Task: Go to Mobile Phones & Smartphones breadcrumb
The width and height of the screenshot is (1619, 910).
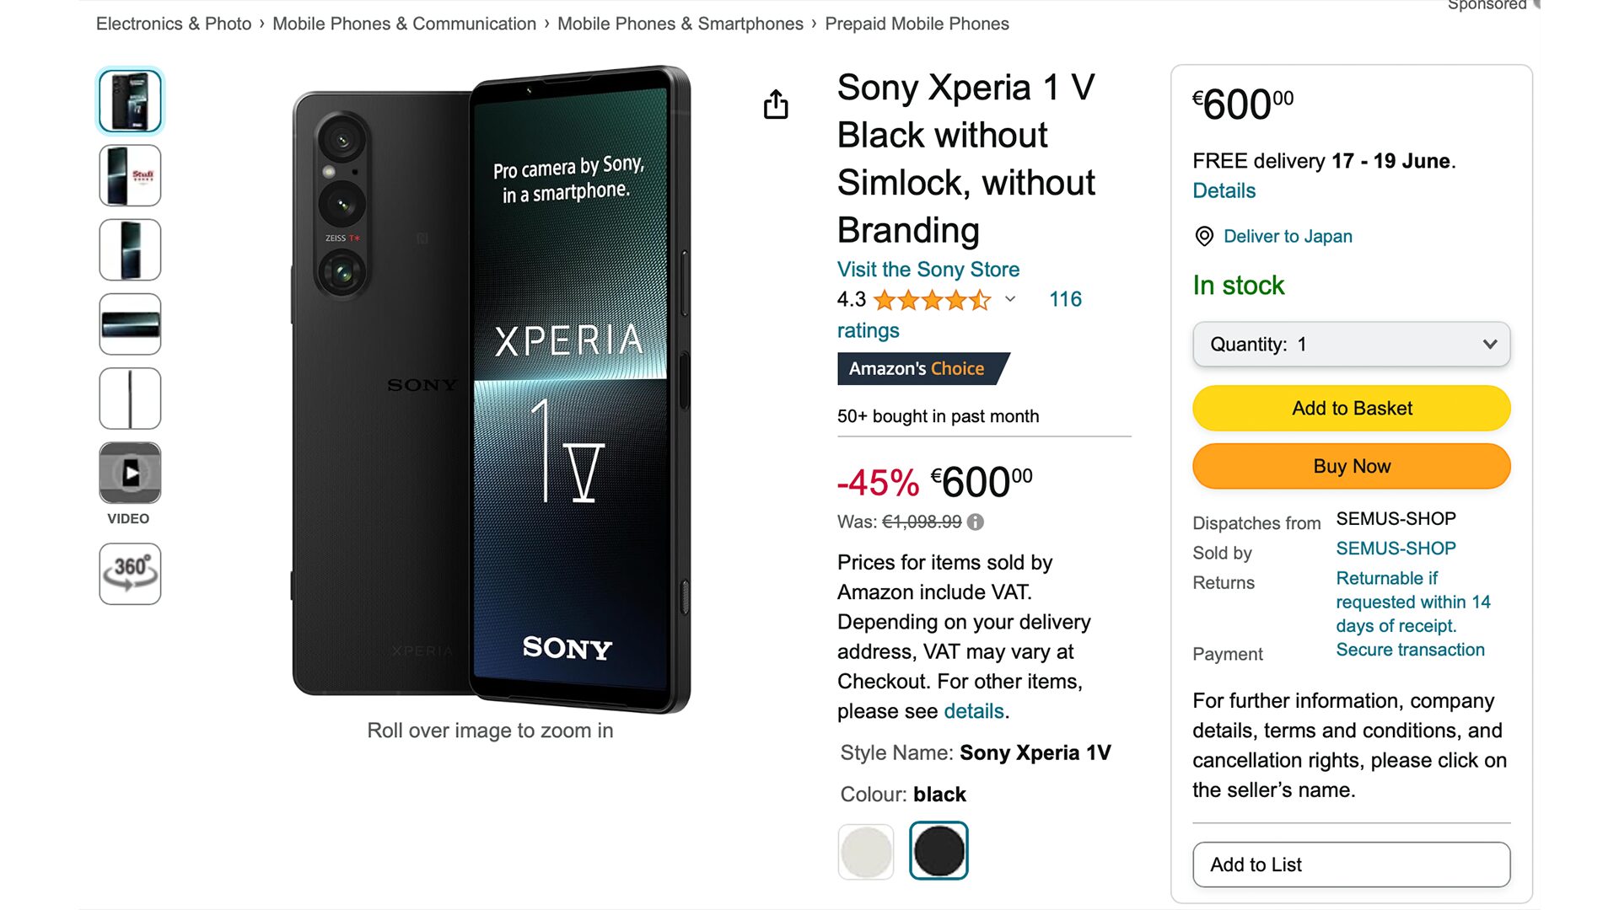Action: click(680, 24)
